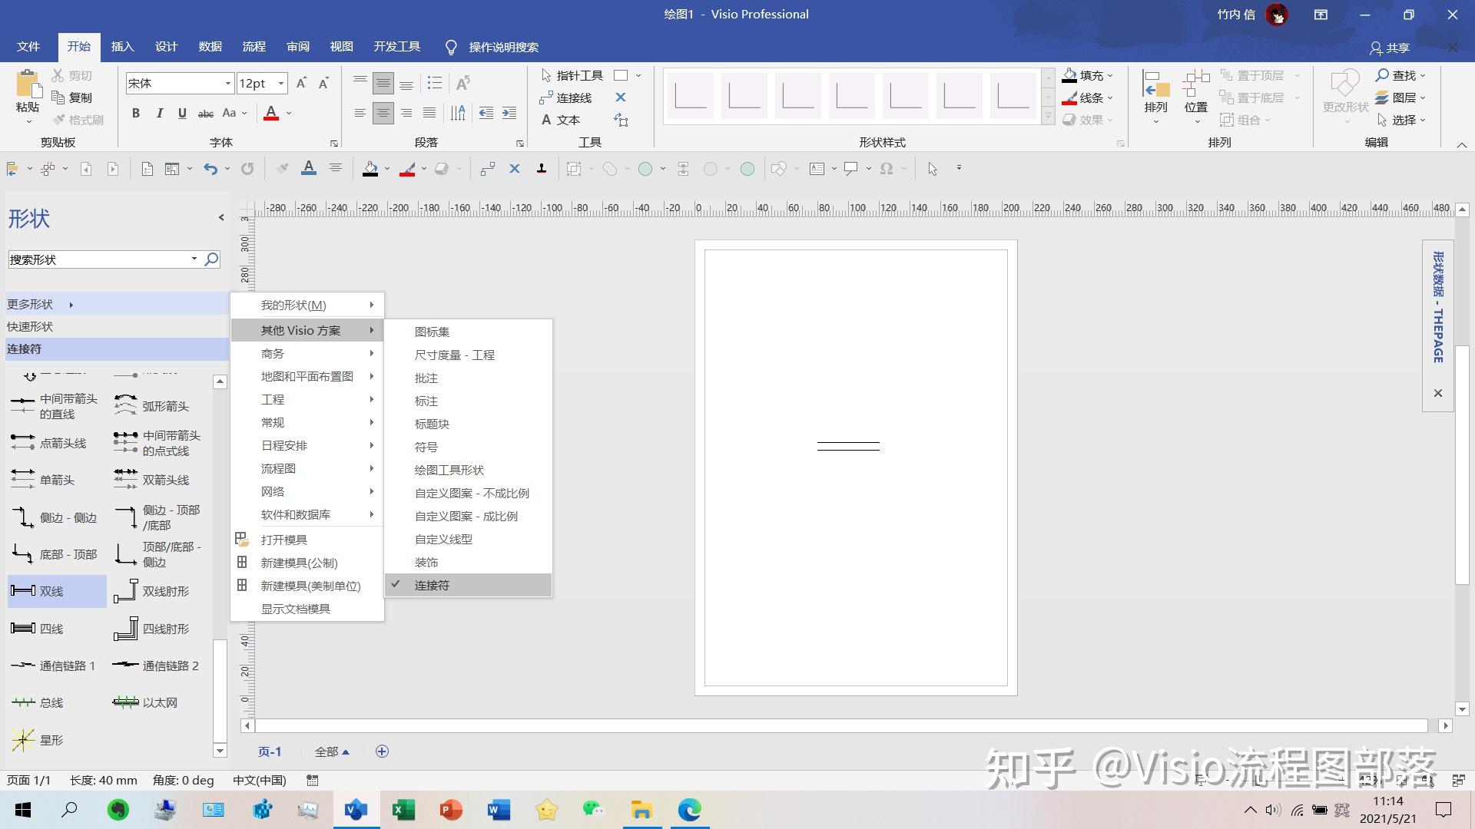Add a new page with plus icon

click(x=382, y=751)
